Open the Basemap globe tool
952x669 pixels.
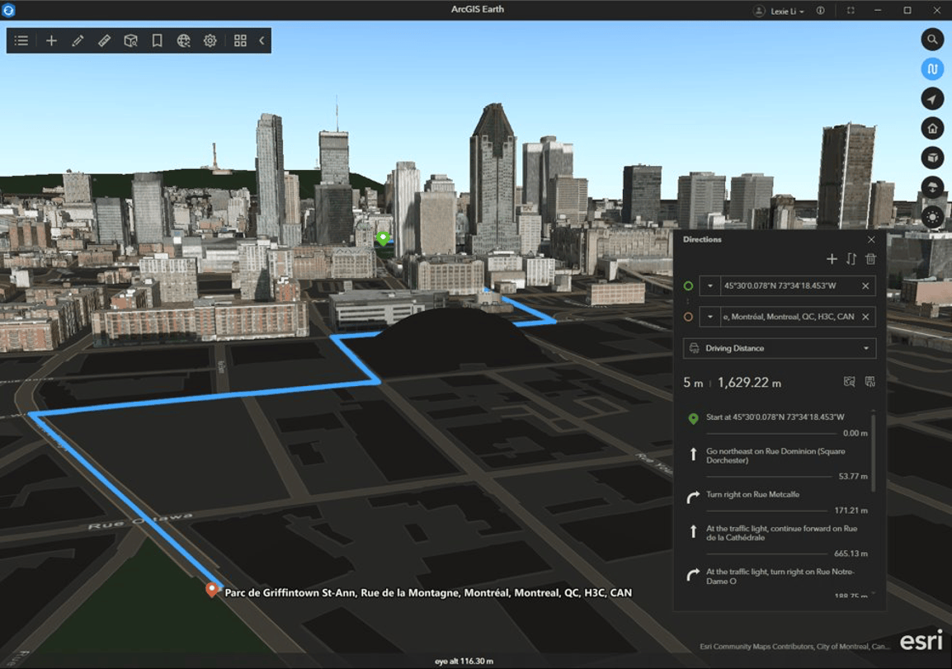coord(183,40)
